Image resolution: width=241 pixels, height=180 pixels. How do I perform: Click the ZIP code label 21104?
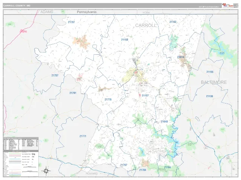[167, 167]
